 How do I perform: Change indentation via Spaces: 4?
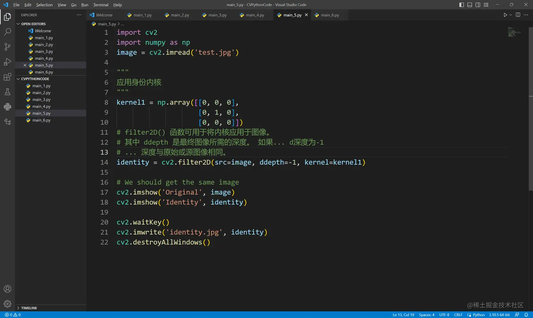[427, 315]
